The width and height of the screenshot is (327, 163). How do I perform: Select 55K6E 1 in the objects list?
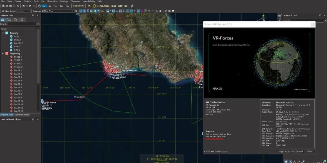point(18,57)
